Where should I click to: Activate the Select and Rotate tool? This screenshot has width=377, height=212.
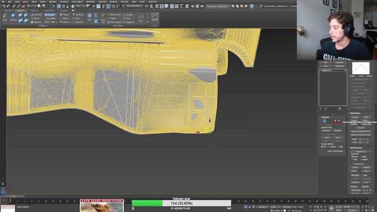tap(64, 6)
